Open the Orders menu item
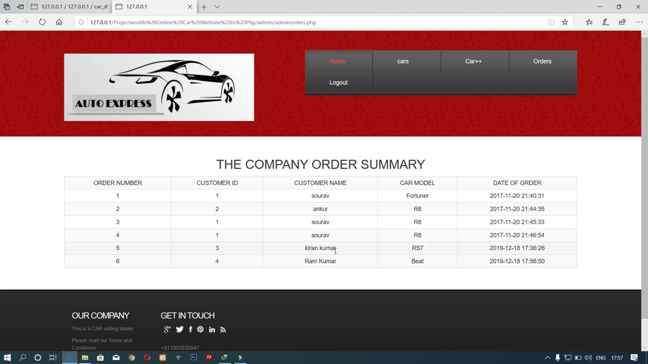 click(542, 61)
